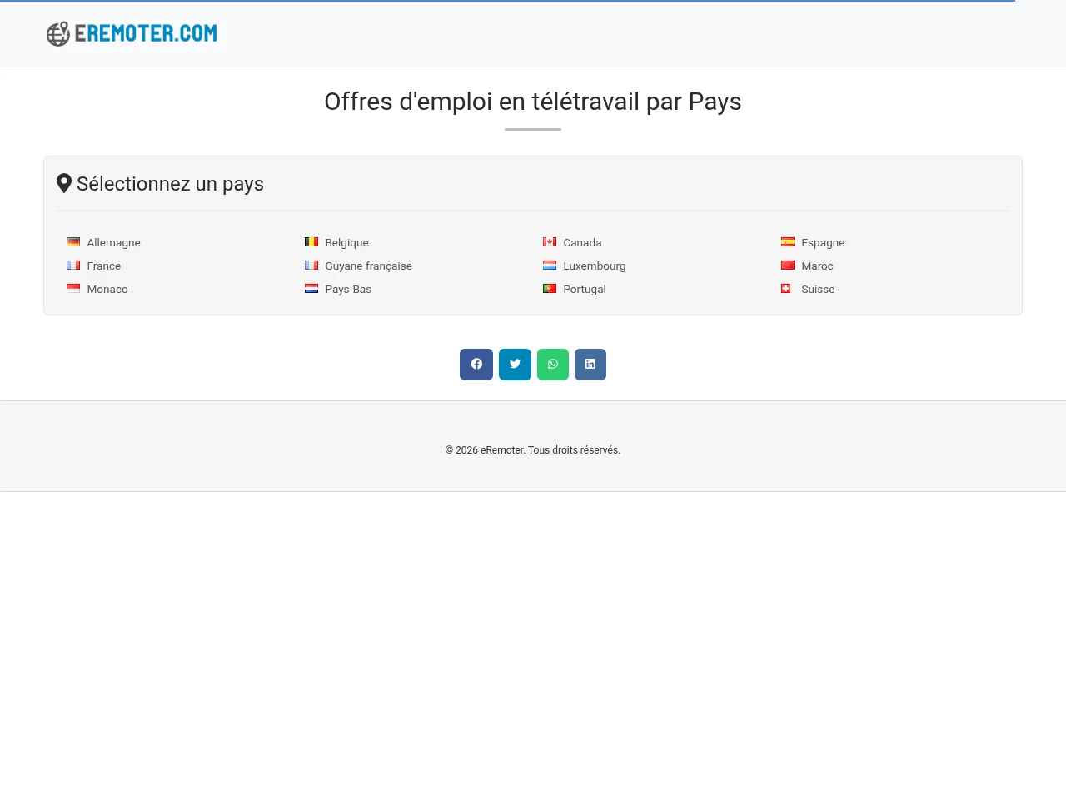Click the Morocco flag icon
Viewport: 1066px width, 799px height.
coord(788,266)
